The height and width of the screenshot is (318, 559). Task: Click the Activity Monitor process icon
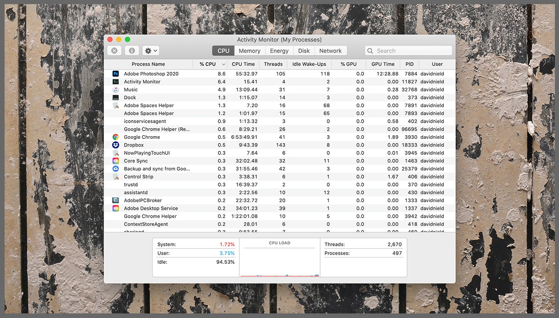pos(116,82)
